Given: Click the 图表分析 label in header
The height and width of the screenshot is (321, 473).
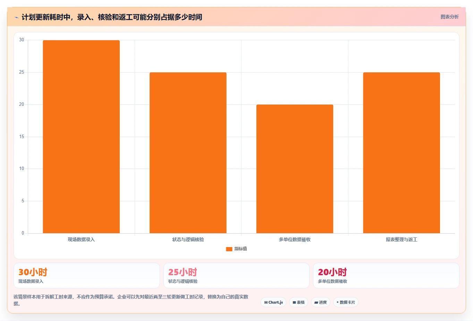Looking at the screenshot, I should [x=449, y=17].
